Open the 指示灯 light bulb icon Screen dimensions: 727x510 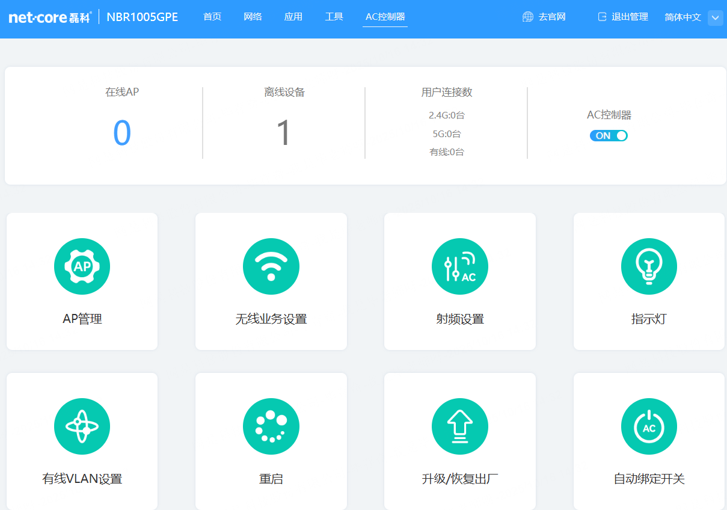pyautogui.click(x=649, y=266)
